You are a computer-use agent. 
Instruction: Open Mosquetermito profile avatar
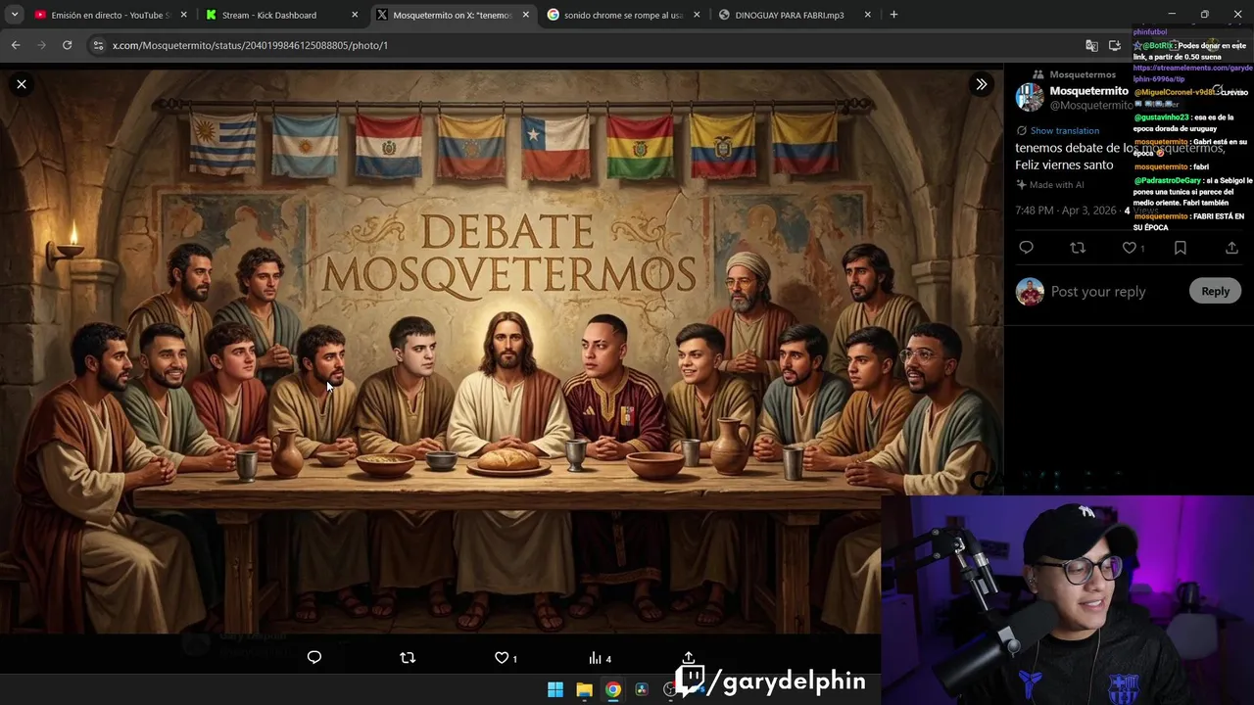coord(1030,98)
